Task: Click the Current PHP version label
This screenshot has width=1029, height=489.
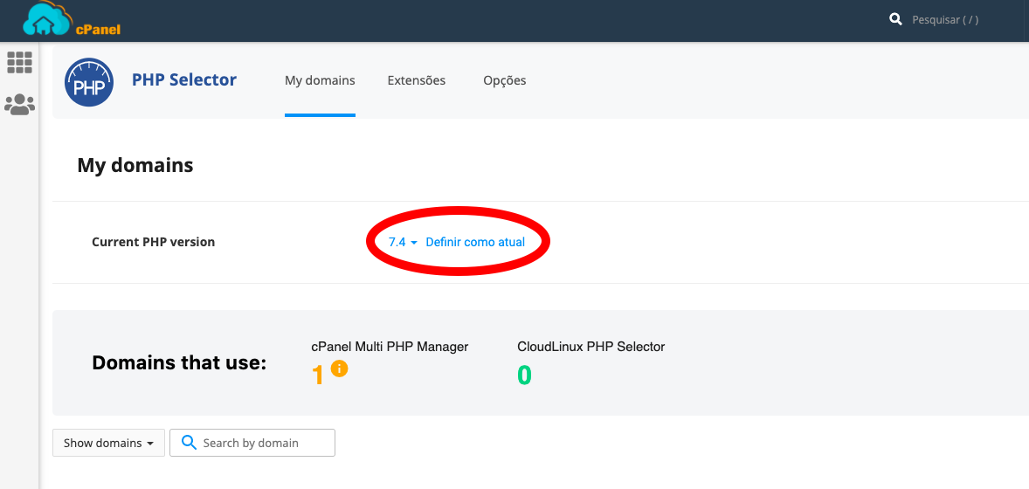Action: tap(153, 242)
